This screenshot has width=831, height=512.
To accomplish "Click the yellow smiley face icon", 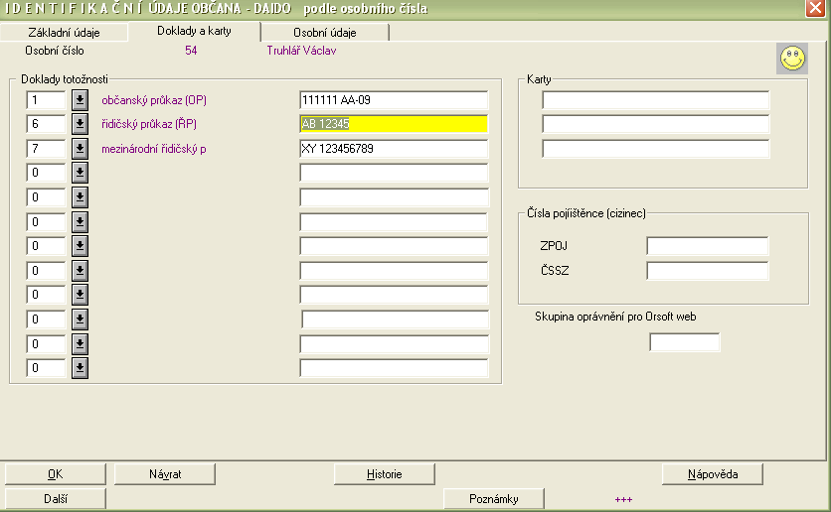I will 792,59.
